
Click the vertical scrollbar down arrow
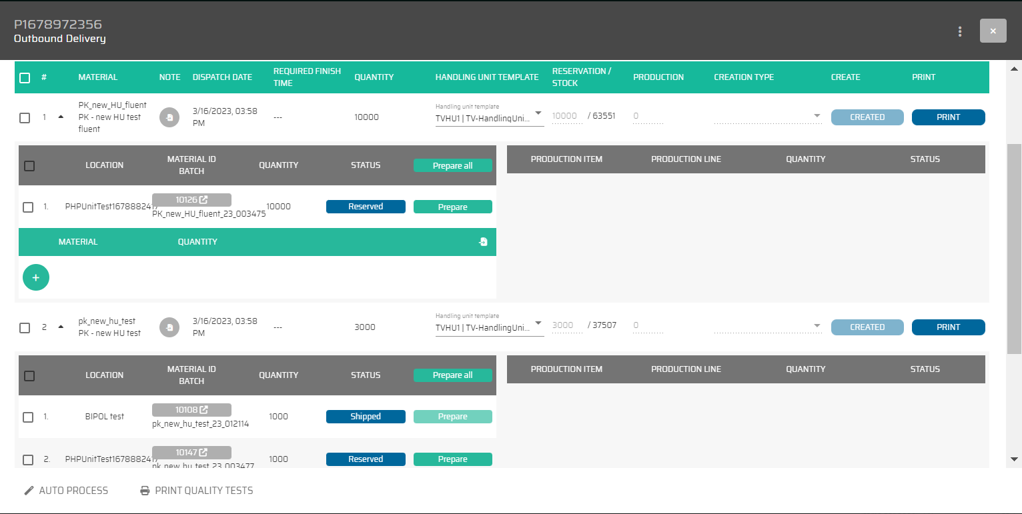coord(1014,459)
